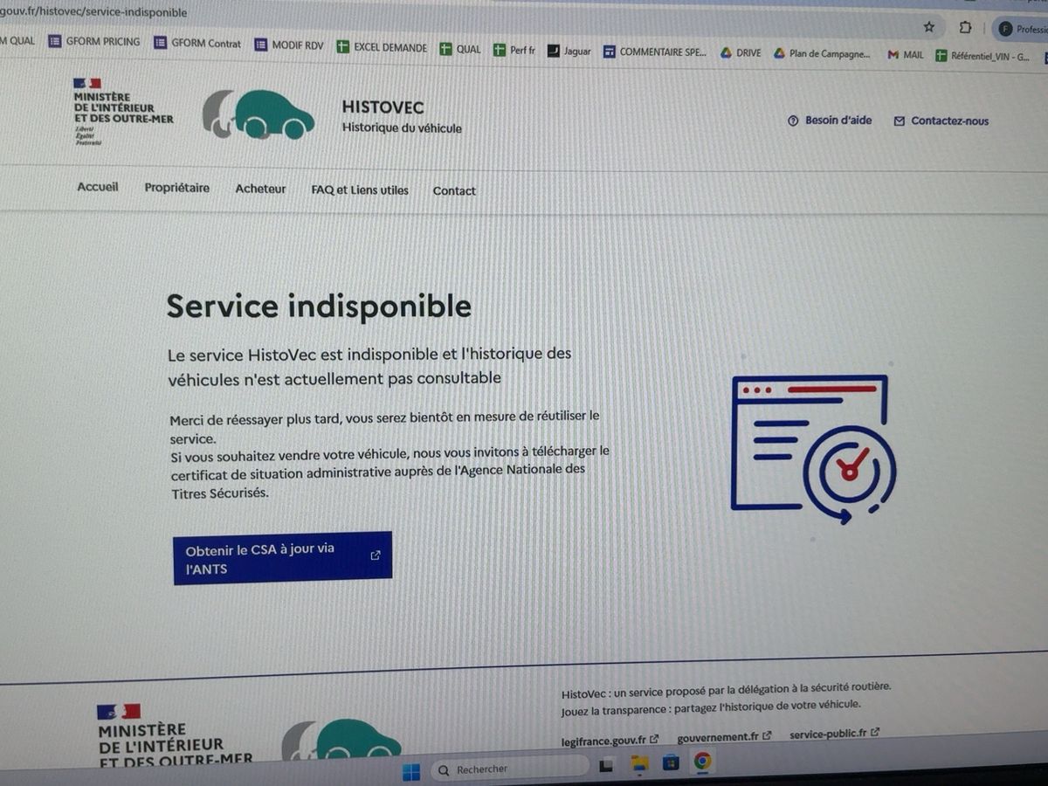Viewport: 1048px width, 786px height.
Task: Bookmark this page with the star icon
Action: point(929,27)
